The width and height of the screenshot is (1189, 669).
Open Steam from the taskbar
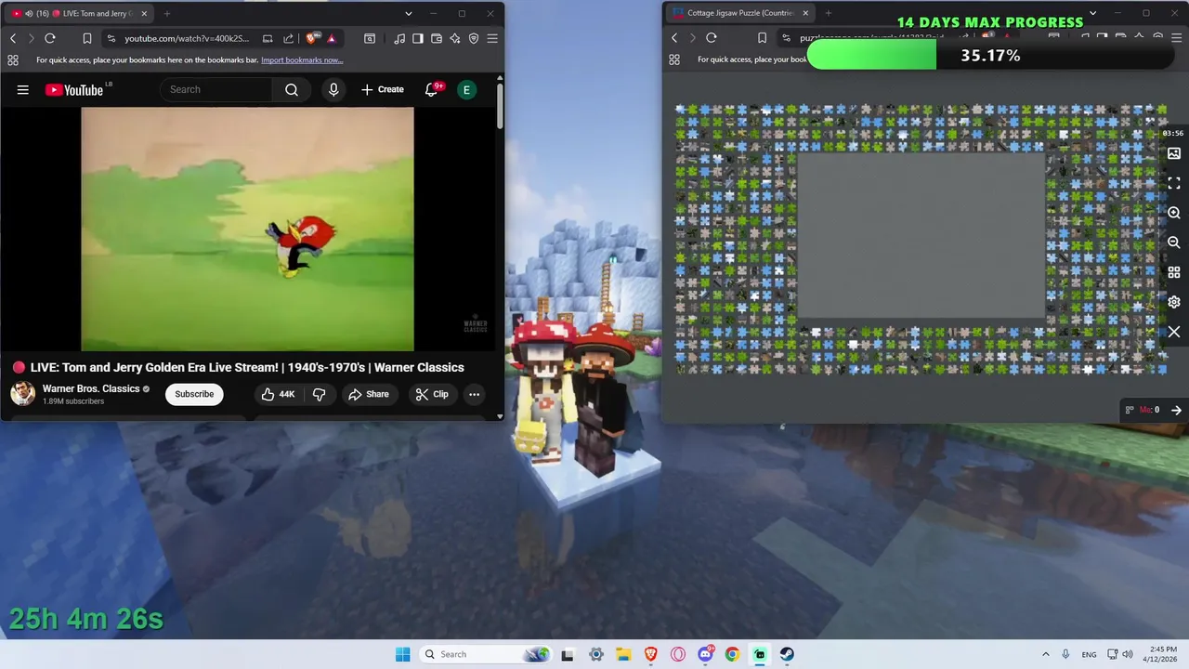coord(787,654)
